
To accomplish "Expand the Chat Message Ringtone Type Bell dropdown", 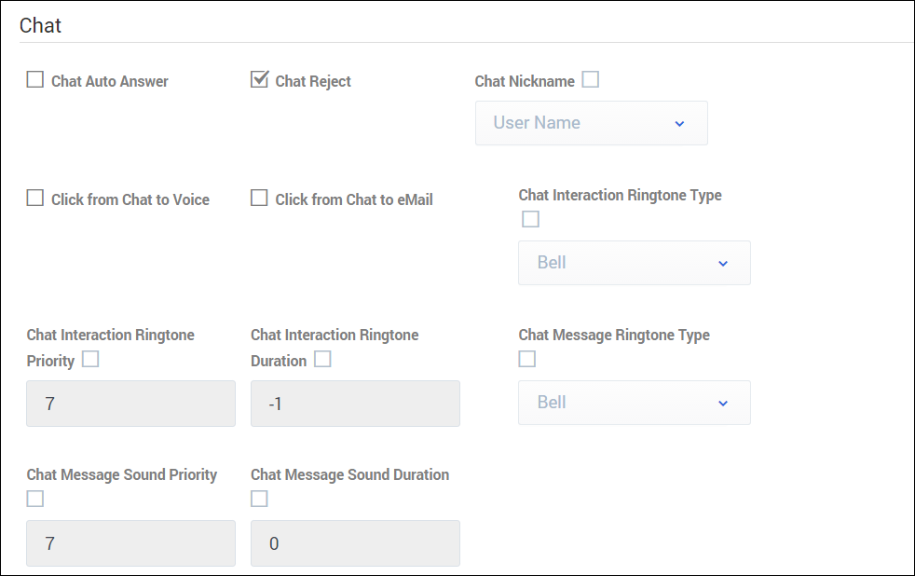I will 634,403.
